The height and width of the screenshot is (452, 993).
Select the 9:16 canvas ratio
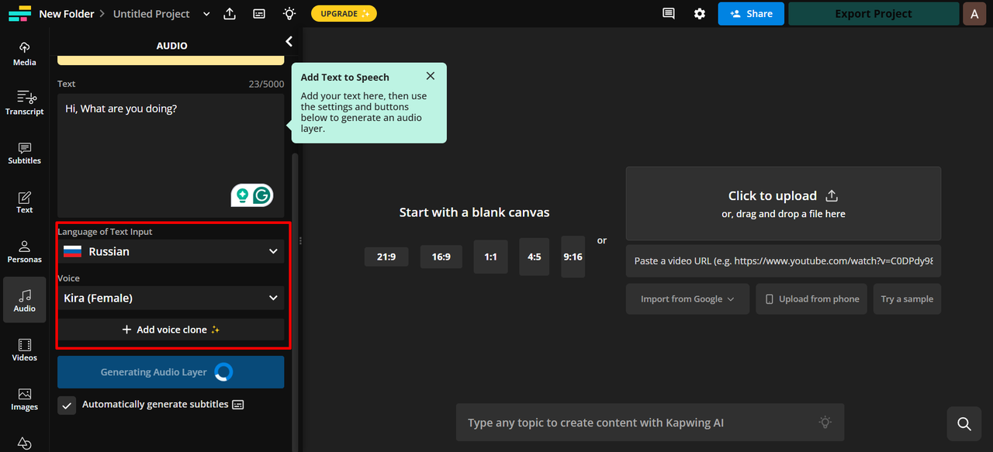click(573, 257)
